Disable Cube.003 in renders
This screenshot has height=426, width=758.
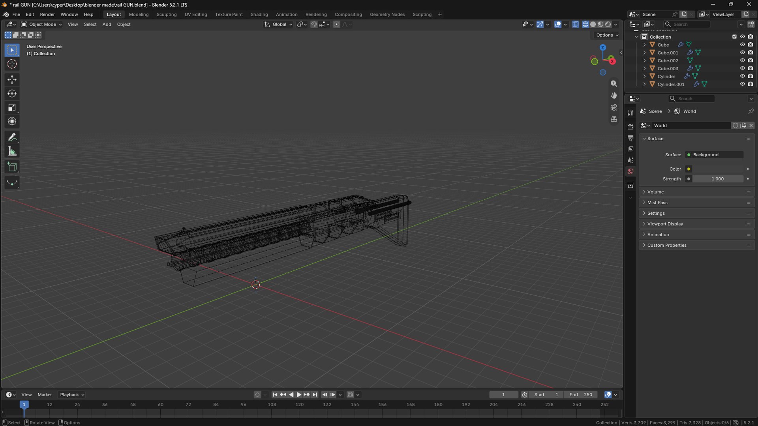pyautogui.click(x=750, y=68)
